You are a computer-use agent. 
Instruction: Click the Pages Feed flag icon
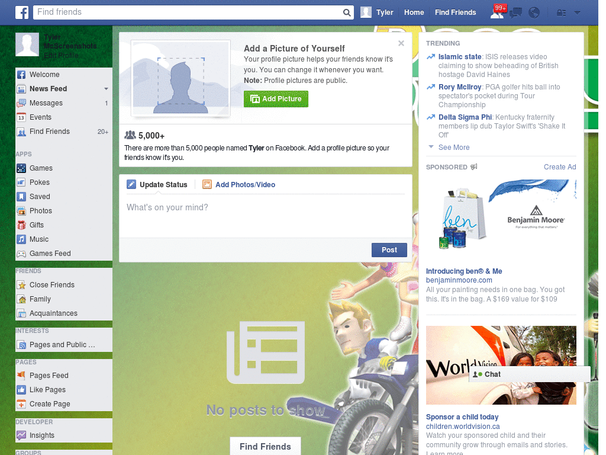(x=21, y=376)
